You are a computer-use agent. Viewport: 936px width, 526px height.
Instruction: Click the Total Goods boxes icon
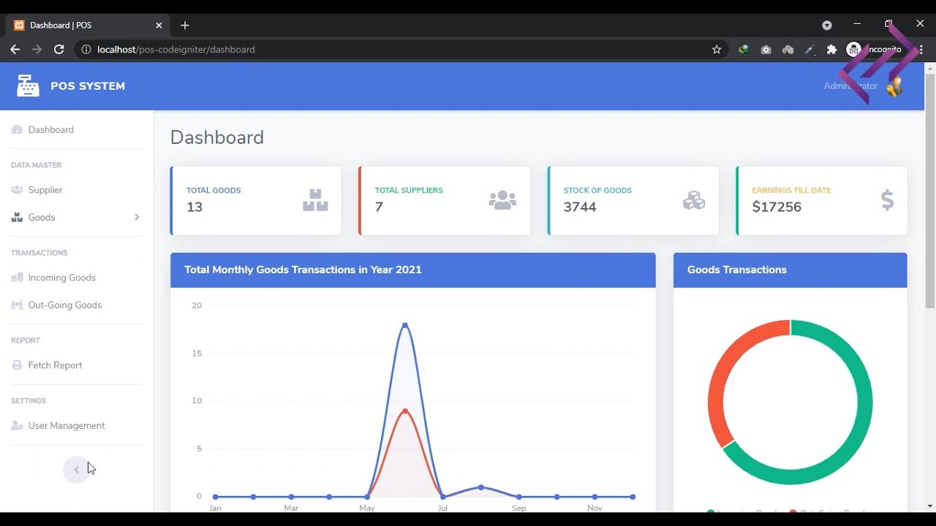(x=315, y=200)
